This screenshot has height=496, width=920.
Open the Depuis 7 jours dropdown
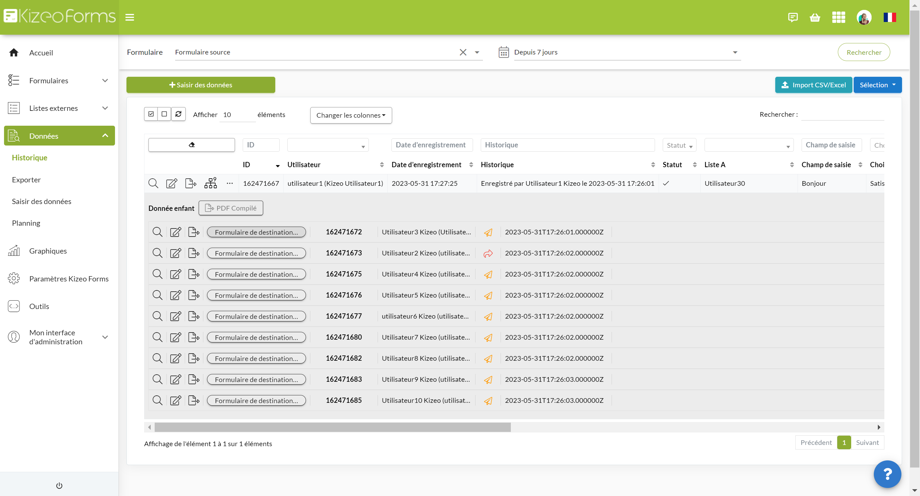pos(627,52)
